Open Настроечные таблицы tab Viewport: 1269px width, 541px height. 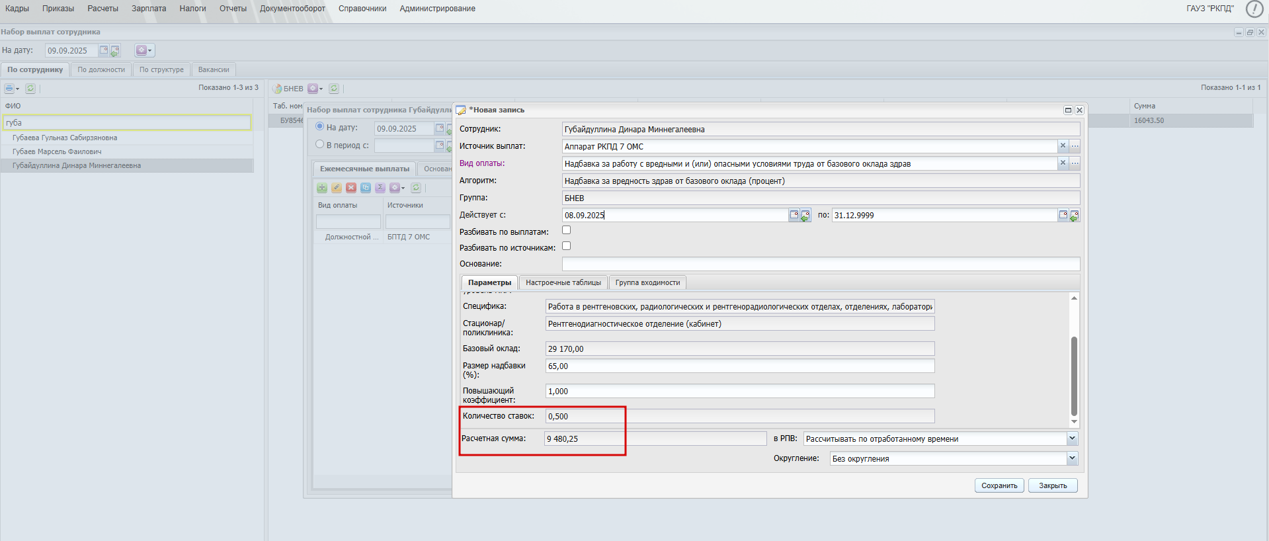pos(563,282)
